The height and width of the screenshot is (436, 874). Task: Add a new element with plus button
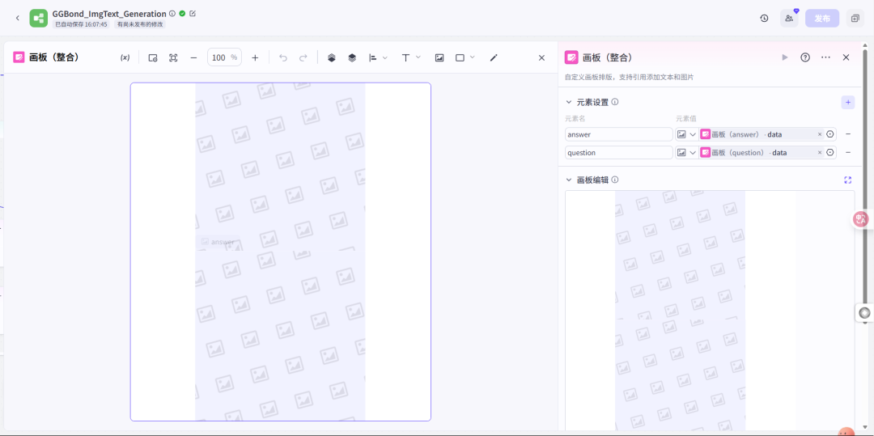click(x=847, y=102)
